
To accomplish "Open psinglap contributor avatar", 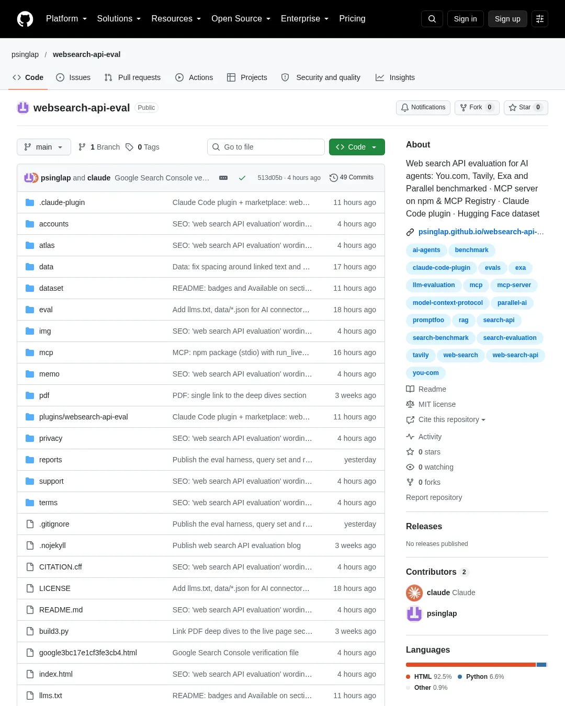I will (x=414, y=613).
